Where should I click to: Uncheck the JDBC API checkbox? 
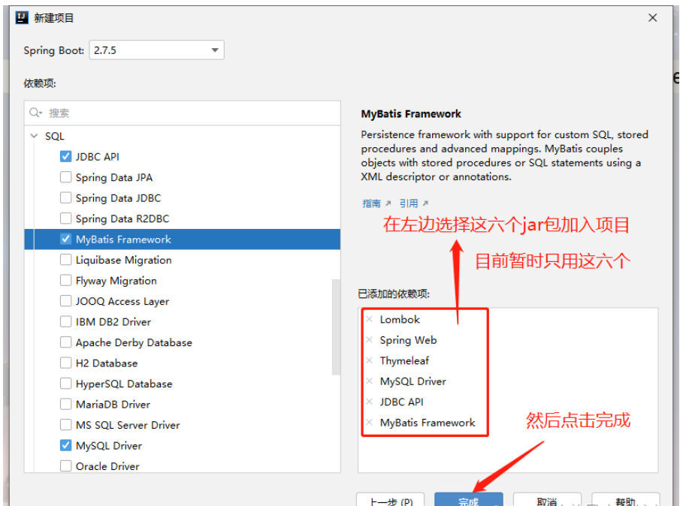pyautogui.click(x=65, y=156)
